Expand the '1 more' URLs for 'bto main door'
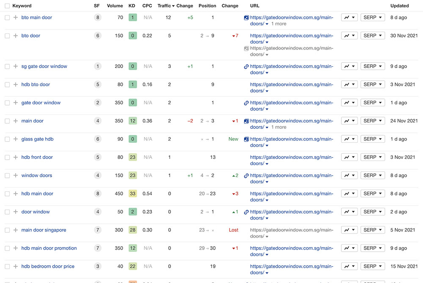Image resolution: width=423 pixels, height=283 pixels. (279, 24)
